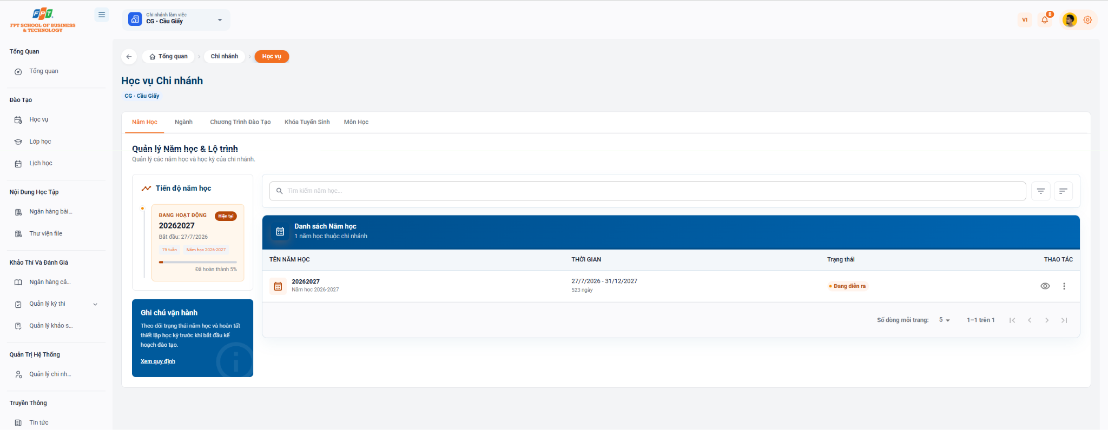
Task: Switch language with the VI button
Action: point(1025,20)
